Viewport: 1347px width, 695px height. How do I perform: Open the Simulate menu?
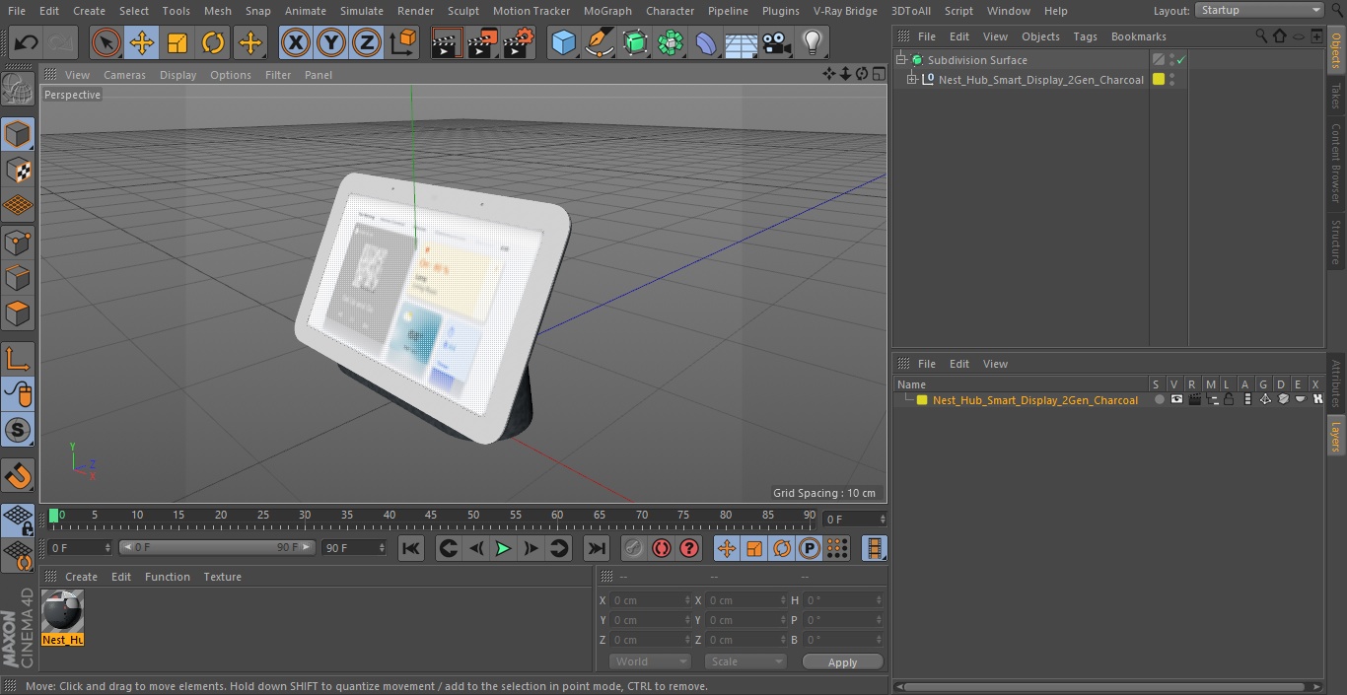pyautogui.click(x=361, y=11)
